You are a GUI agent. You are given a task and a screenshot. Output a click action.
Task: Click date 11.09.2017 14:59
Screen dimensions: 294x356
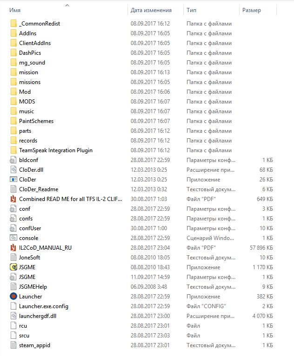coord(150,277)
